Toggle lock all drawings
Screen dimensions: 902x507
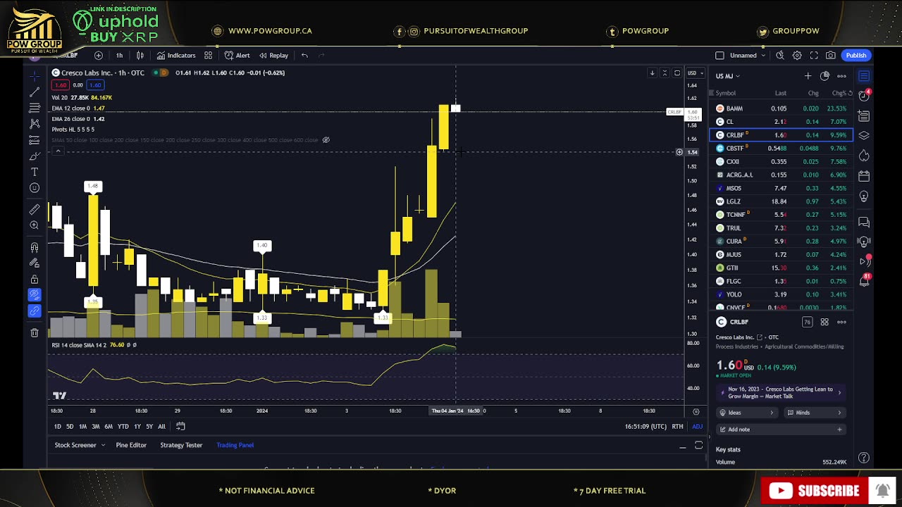tap(34, 279)
